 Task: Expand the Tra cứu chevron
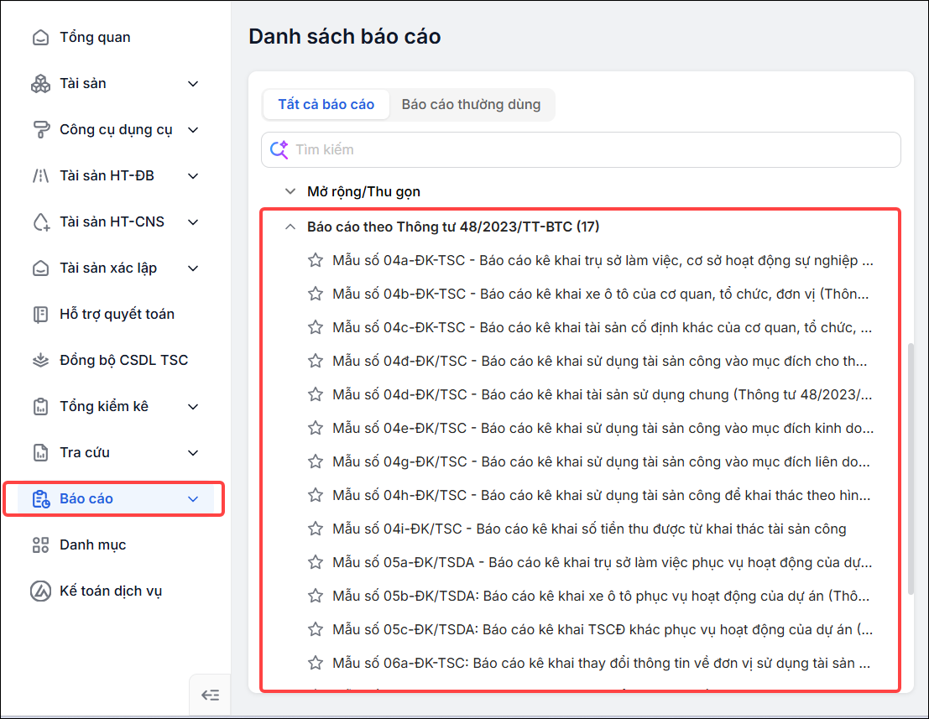(x=193, y=453)
